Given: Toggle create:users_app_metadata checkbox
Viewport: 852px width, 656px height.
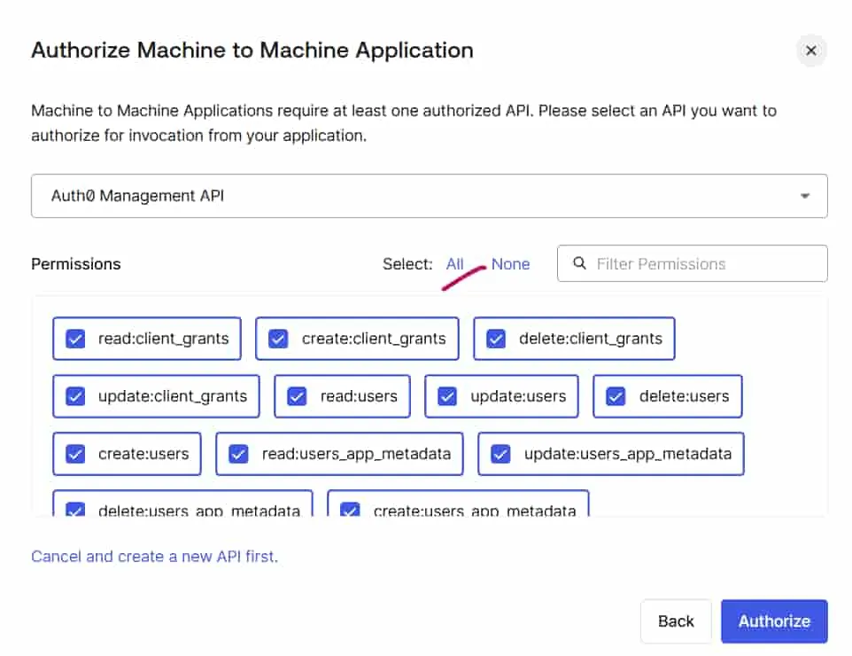Looking at the screenshot, I should click(x=350, y=510).
